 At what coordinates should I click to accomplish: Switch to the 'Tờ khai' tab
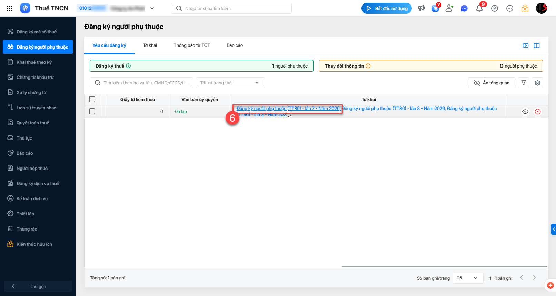click(150, 45)
